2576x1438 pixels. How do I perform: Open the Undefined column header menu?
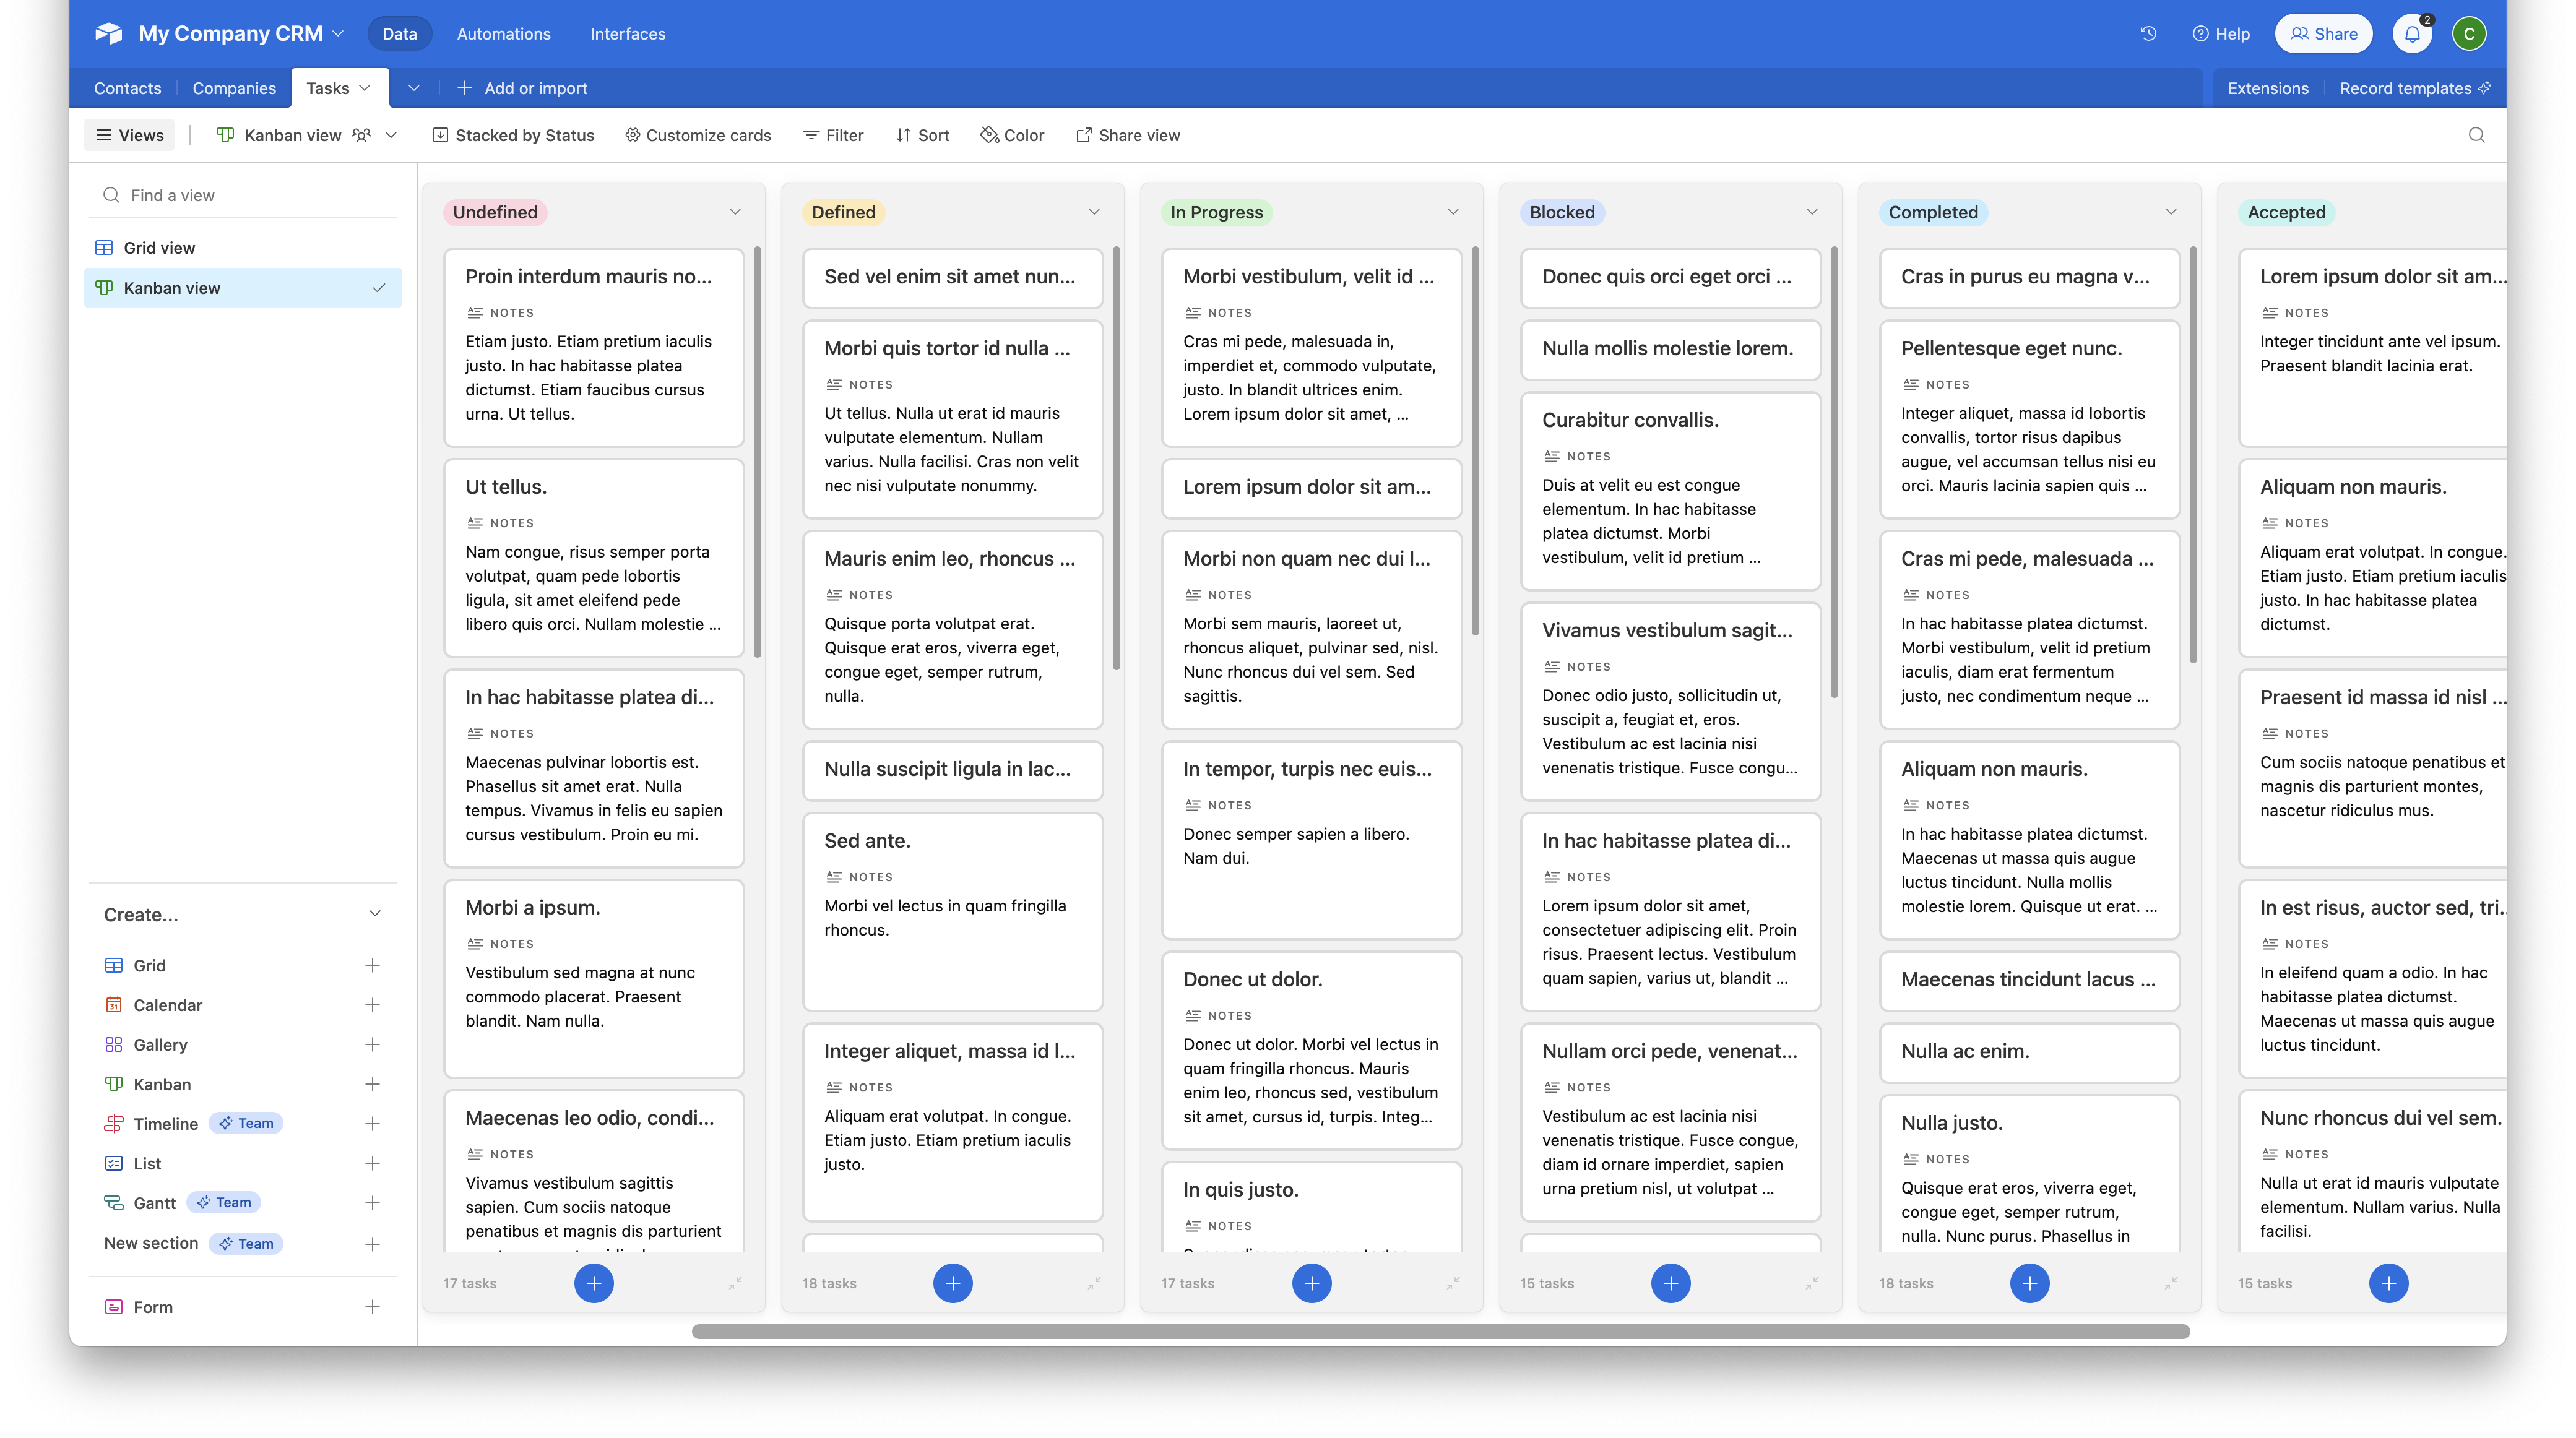pyautogui.click(x=735, y=211)
